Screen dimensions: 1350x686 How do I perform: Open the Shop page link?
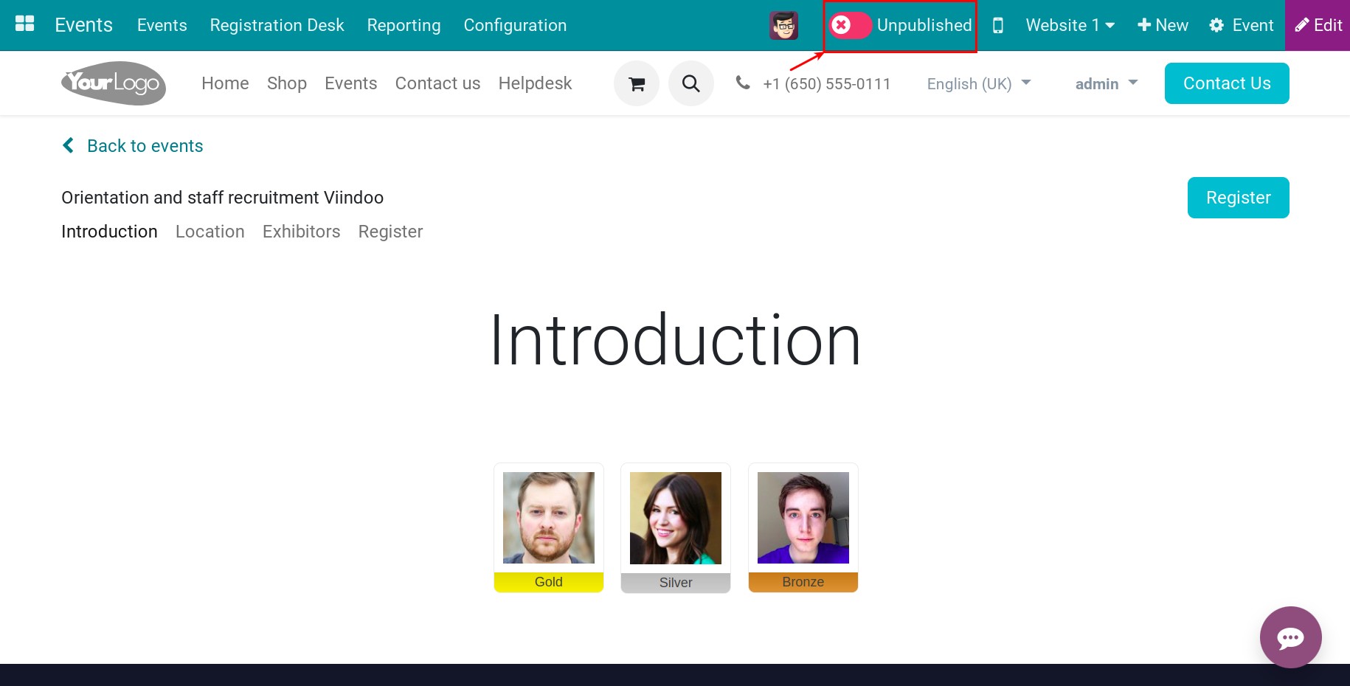pyautogui.click(x=287, y=83)
